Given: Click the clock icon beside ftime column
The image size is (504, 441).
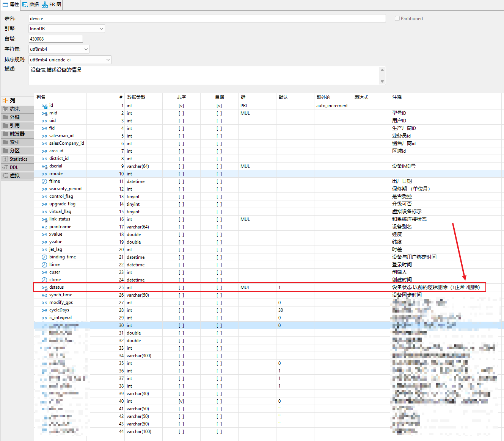Looking at the screenshot, I should click(44, 181).
